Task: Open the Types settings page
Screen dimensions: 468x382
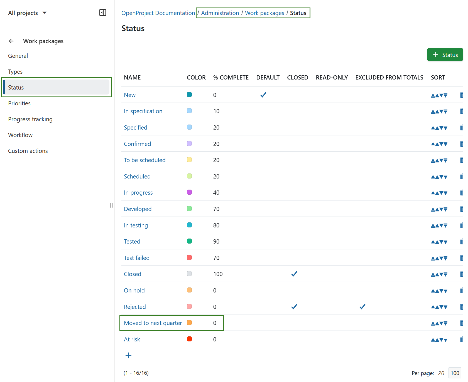Action: coord(15,71)
